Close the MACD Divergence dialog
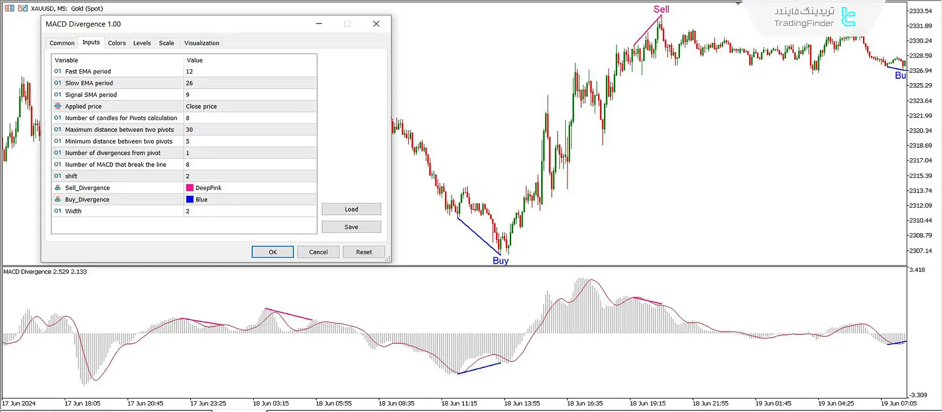Viewport: 942px width, 412px height. tap(376, 24)
